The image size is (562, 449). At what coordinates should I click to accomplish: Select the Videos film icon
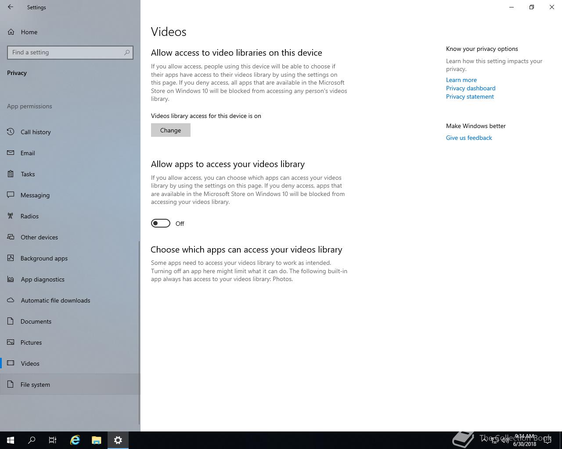point(11,363)
